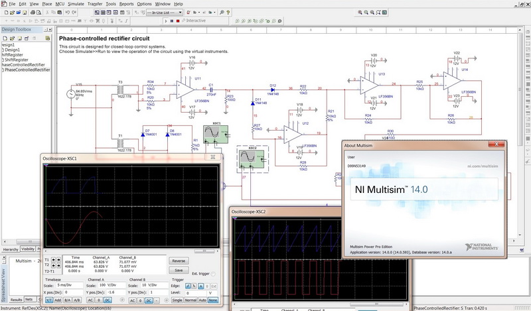Click the Print preview icon

tap(39, 13)
